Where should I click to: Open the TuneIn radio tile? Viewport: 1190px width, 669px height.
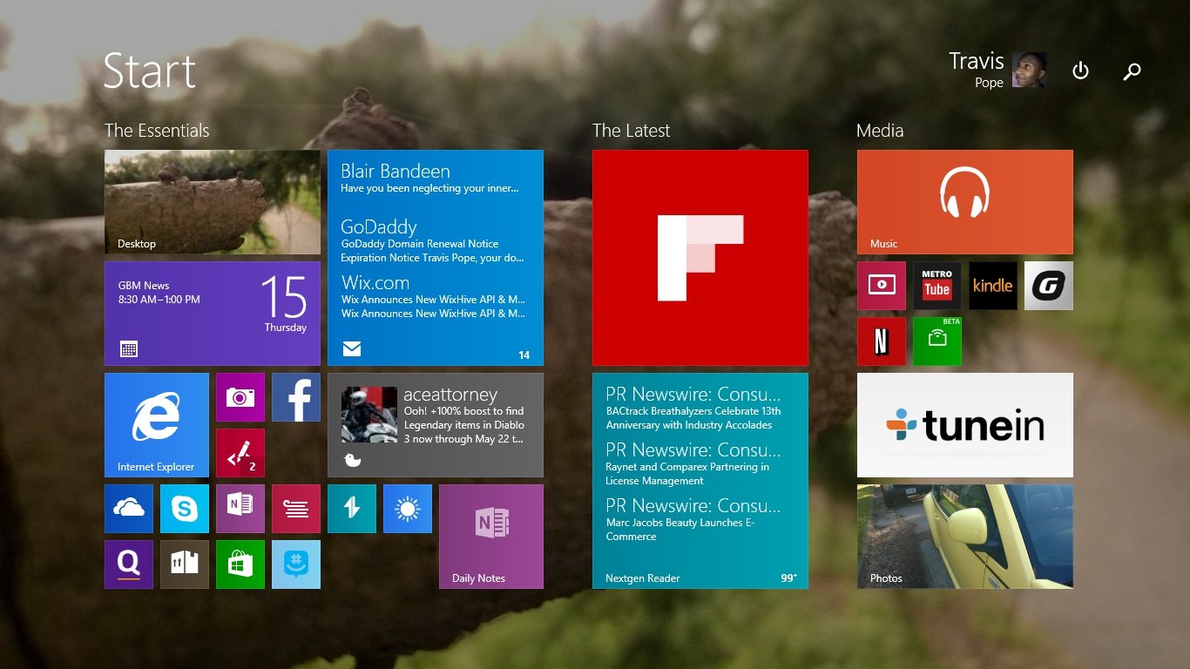pos(965,425)
